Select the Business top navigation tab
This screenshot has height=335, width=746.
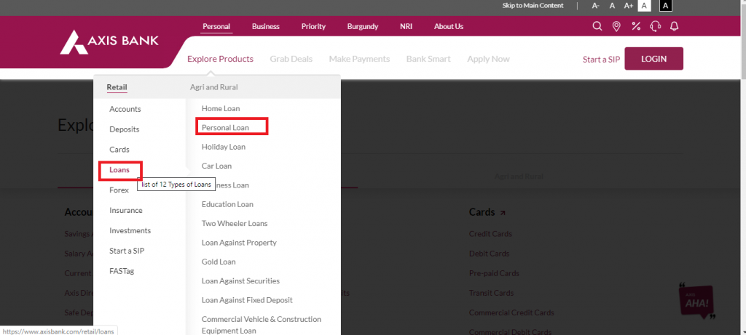tap(265, 27)
